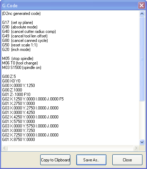Click line 'G17 (set xy plane)'
The height and width of the screenshot is (169, 147).
click(17, 23)
